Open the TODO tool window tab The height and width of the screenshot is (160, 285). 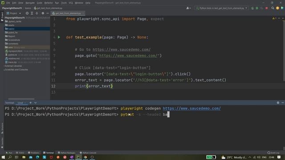click(x=20, y=153)
